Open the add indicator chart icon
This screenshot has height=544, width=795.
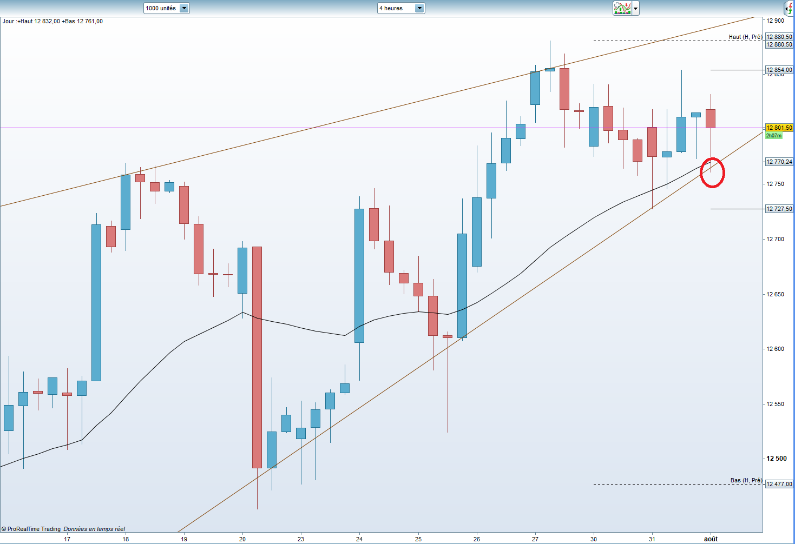622,8
